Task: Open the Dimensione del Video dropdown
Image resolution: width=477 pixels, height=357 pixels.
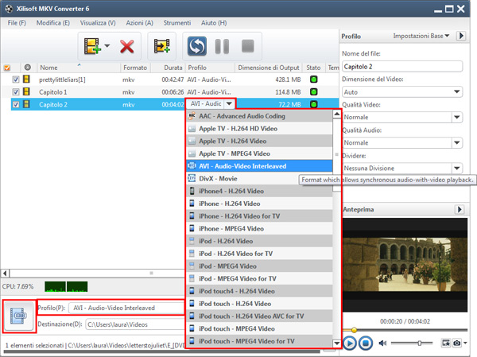Action: (401, 92)
